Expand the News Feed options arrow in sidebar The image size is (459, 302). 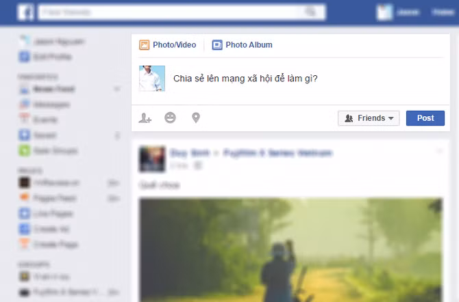[x=117, y=90]
